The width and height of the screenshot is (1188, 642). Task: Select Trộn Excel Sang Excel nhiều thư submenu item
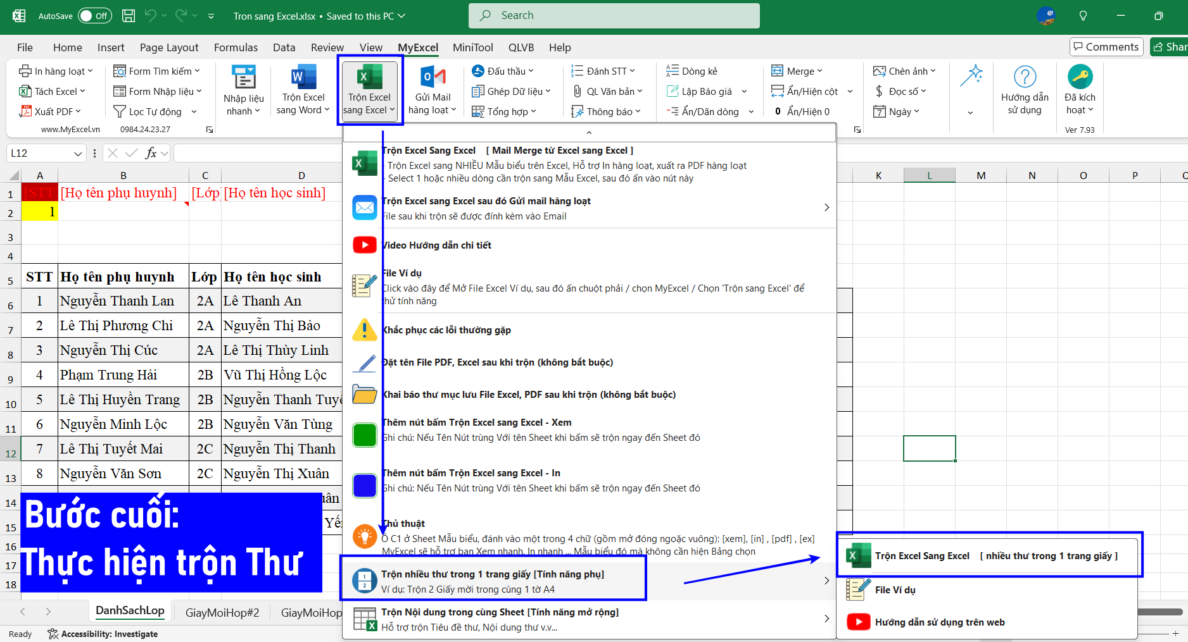point(989,556)
